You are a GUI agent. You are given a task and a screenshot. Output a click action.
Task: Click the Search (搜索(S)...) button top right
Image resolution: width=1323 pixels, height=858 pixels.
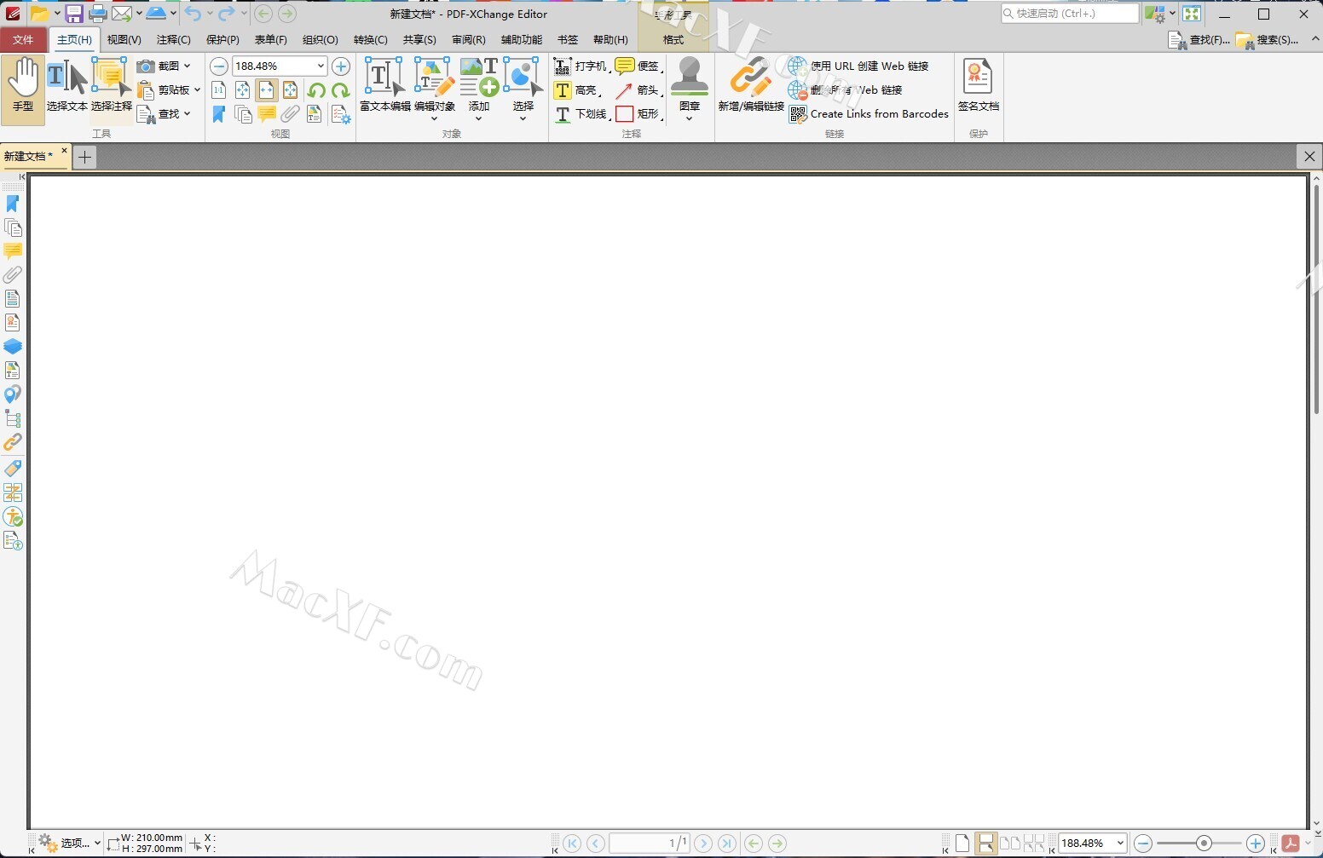(1267, 40)
